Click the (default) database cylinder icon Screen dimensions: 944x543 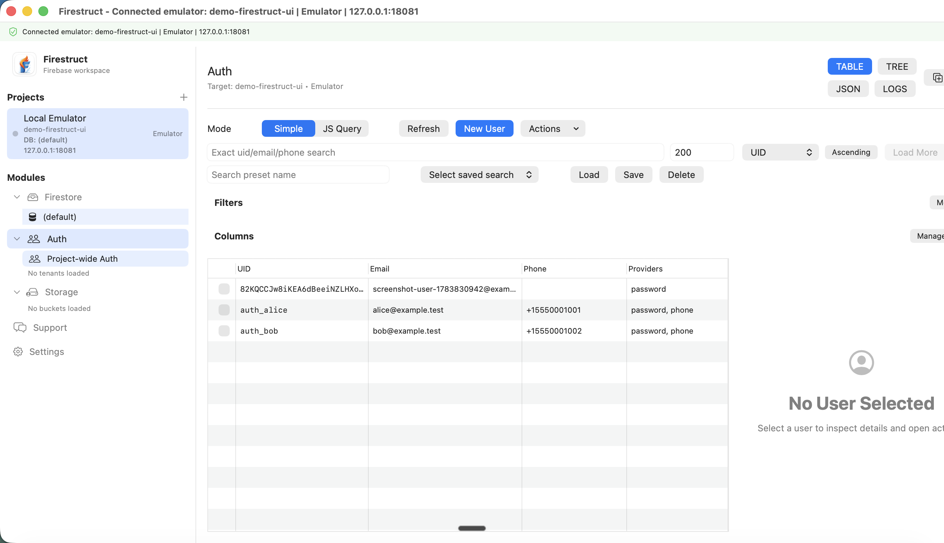pos(32,217)
